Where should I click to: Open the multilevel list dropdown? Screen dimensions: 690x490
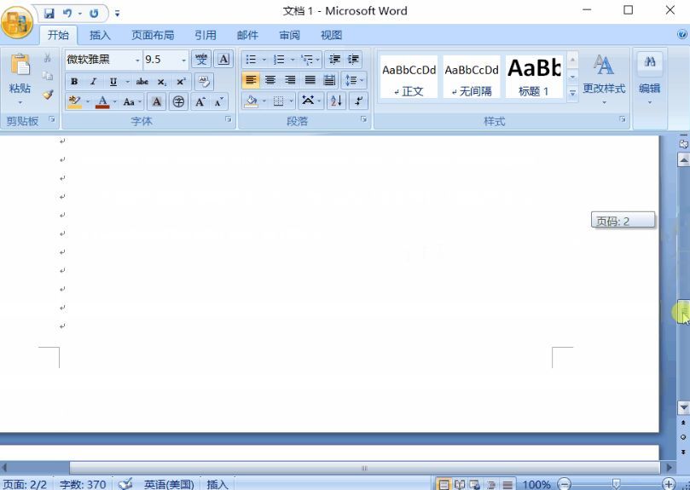[x=318, y=60]
